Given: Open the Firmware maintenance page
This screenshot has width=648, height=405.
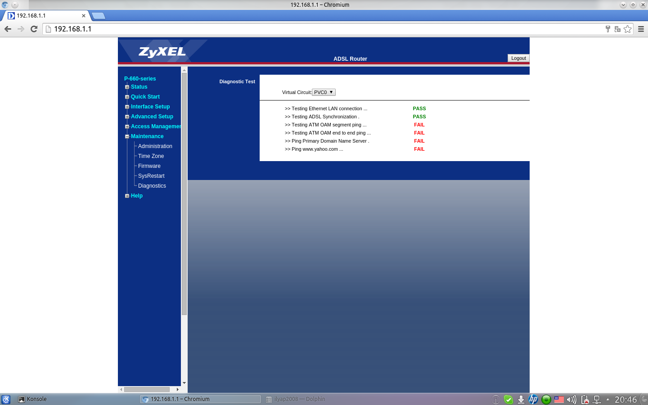Looking at the screenshot, I should [x=149, y=166].
